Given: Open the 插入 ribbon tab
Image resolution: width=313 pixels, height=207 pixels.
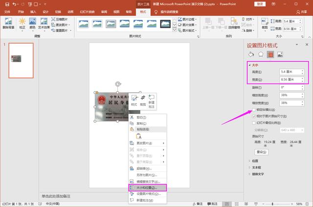Looking at the screenshot, I should [x=33, y=11].
